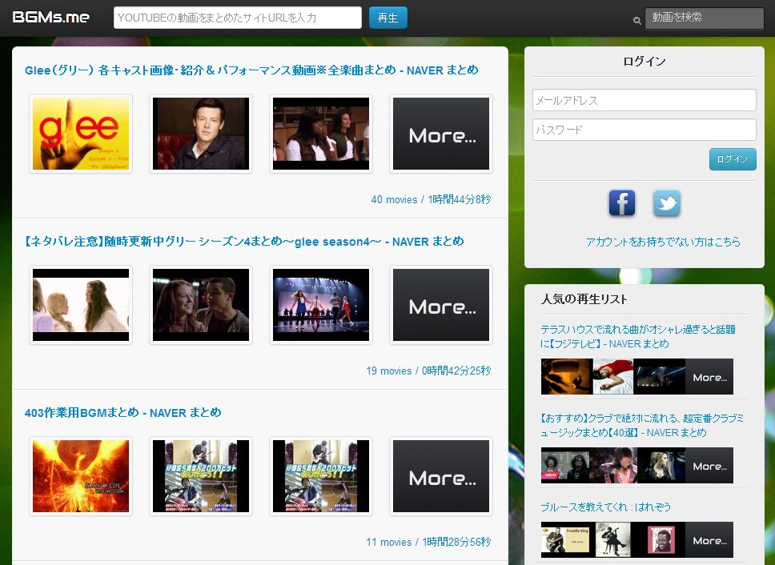Open the dark night thumbnail under テラスハウス
This screenshot has height=565, width=775.
point(660,376)
